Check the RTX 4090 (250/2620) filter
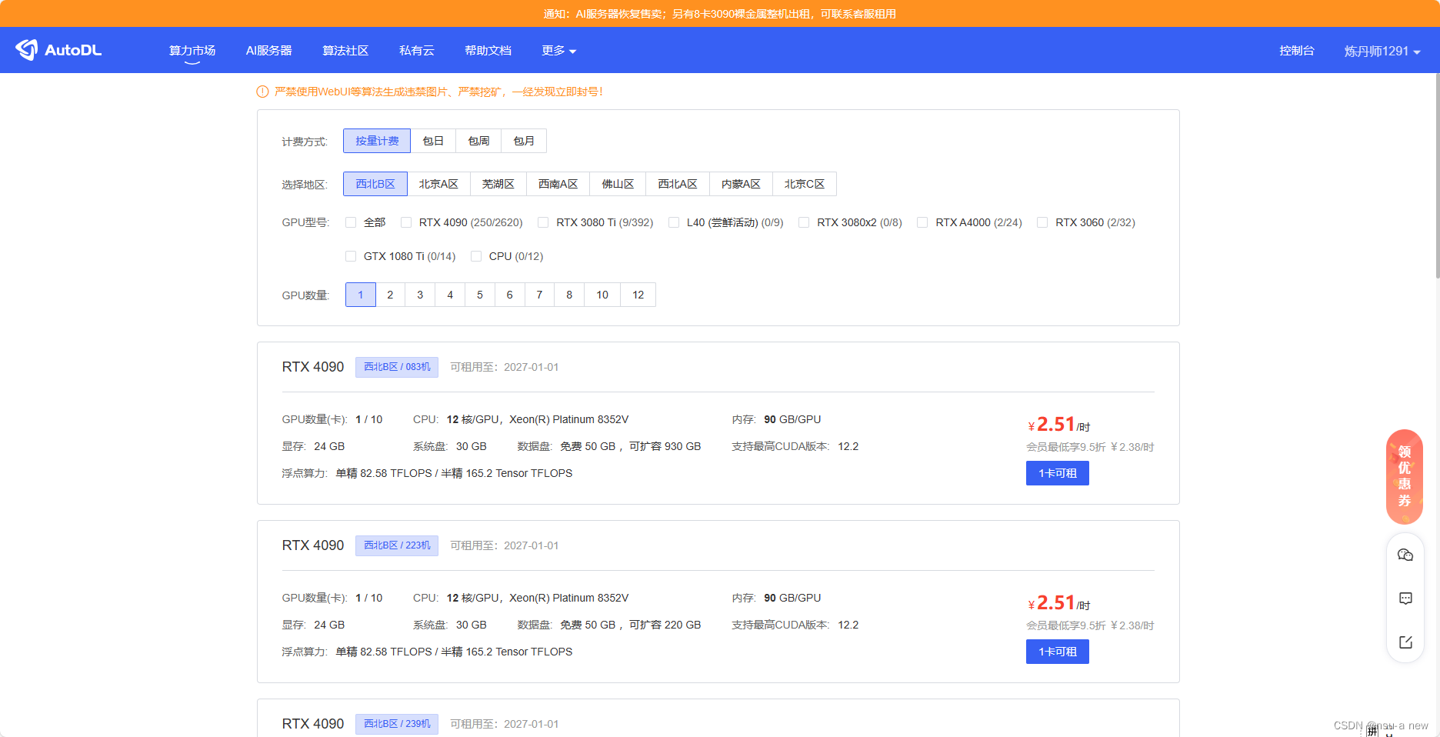1440x737 pixels. coord(406,222)
